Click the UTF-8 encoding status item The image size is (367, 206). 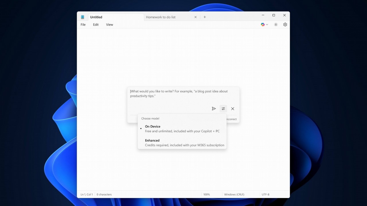[x=265, y=194]
